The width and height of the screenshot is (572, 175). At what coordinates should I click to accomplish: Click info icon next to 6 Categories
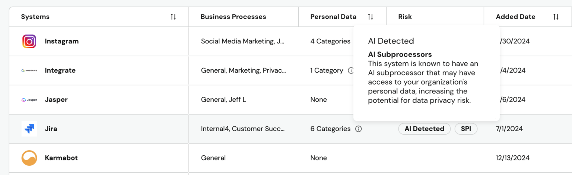(359, 129)
